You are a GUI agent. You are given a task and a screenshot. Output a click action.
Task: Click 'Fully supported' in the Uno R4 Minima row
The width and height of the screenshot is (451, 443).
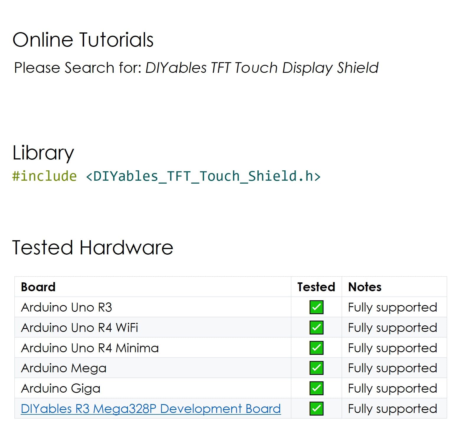pyautogui.click(x=393, y=348)
